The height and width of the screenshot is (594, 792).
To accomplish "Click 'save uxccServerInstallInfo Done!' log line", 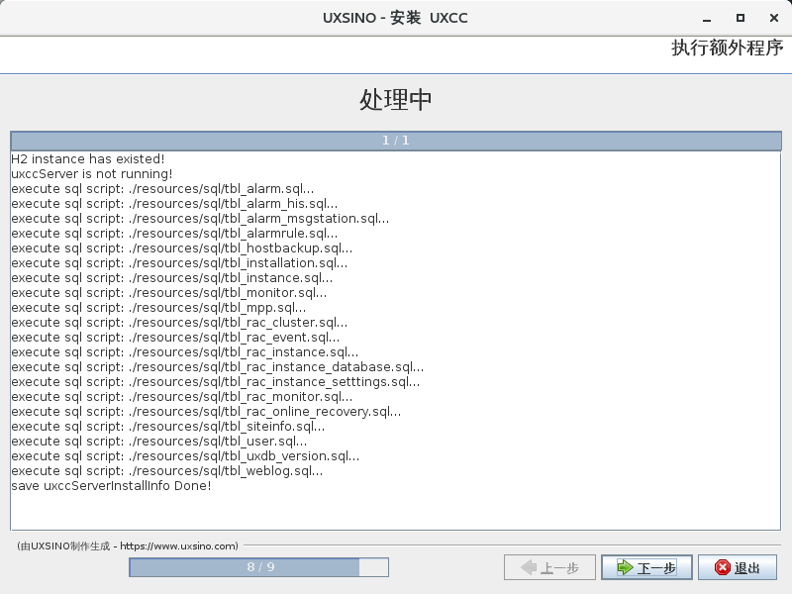I will click(111, 486).
